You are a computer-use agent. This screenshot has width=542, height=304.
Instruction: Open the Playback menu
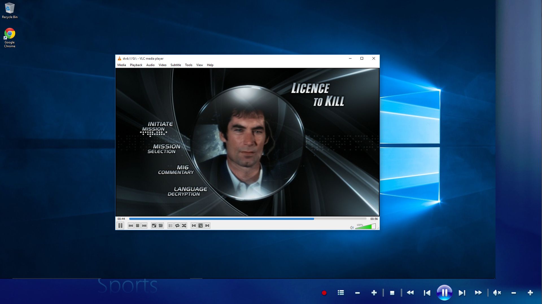136,65
